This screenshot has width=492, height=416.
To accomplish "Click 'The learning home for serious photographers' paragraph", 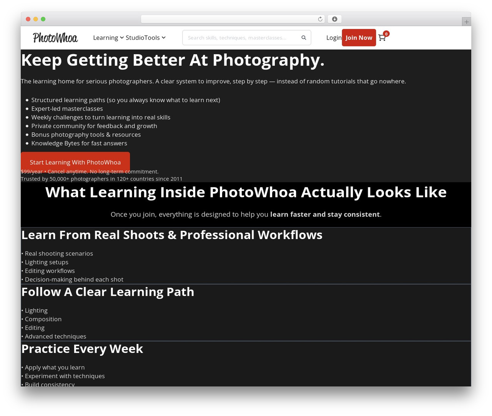I will coord(213,81).
